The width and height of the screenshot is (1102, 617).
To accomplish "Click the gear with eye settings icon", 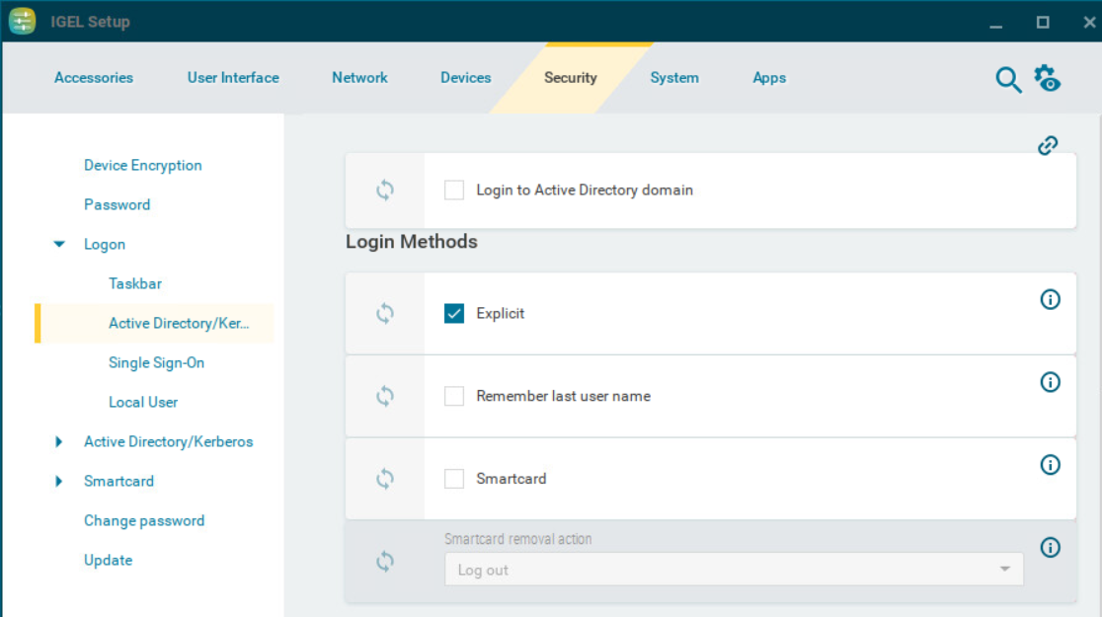I will 1047,79.
